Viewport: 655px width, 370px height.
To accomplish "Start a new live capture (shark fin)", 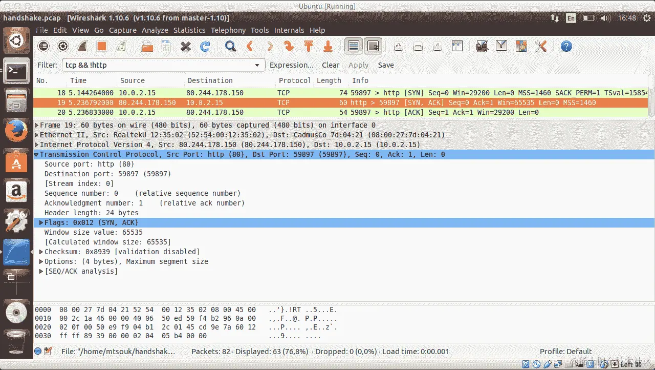I will point(82,47).
